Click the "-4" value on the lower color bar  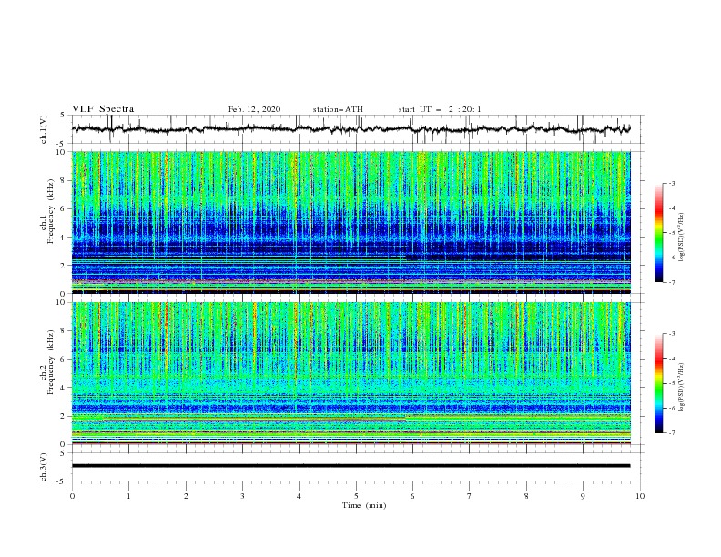(x=671, y=359)
